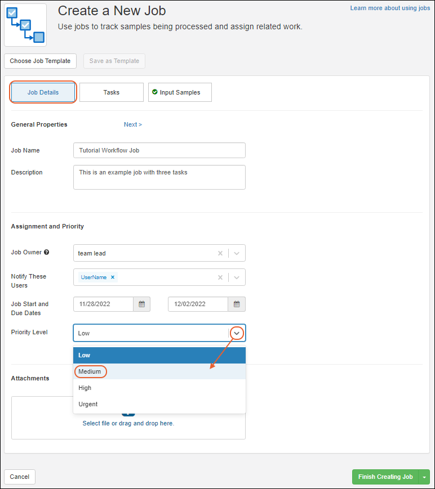435x489 pixels.
Task: Open the due date calendar picker
Action: pos(237,304)
